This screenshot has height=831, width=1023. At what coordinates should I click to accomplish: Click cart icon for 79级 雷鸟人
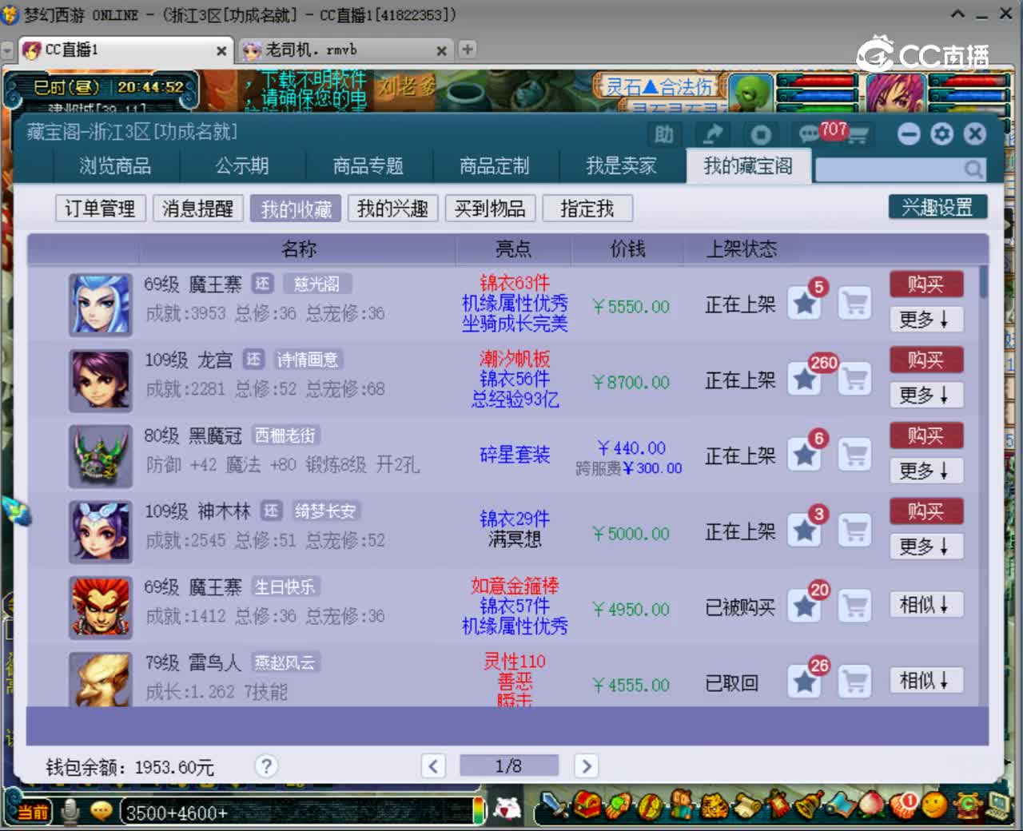coord(855,682)
